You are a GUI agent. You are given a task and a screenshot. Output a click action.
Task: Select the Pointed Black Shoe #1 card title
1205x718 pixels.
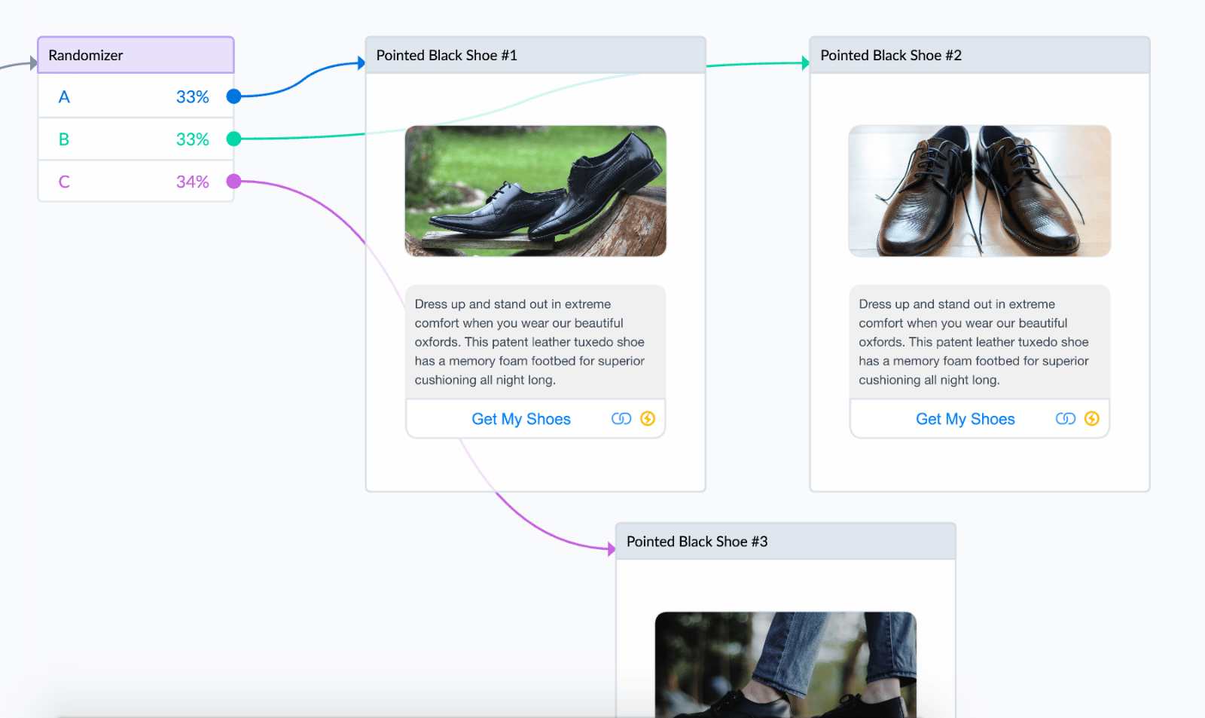point(447,55)
